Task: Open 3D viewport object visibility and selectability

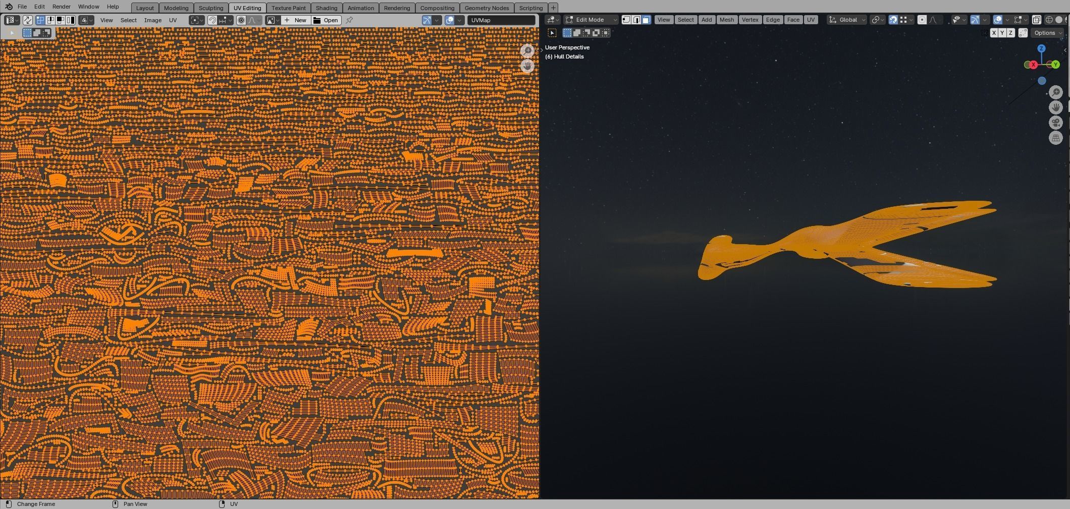Action: [x=959, y=20]
